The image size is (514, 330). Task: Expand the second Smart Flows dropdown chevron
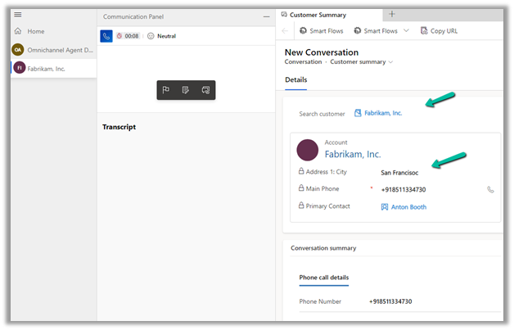pyautogui.click(x=406, y=31)
